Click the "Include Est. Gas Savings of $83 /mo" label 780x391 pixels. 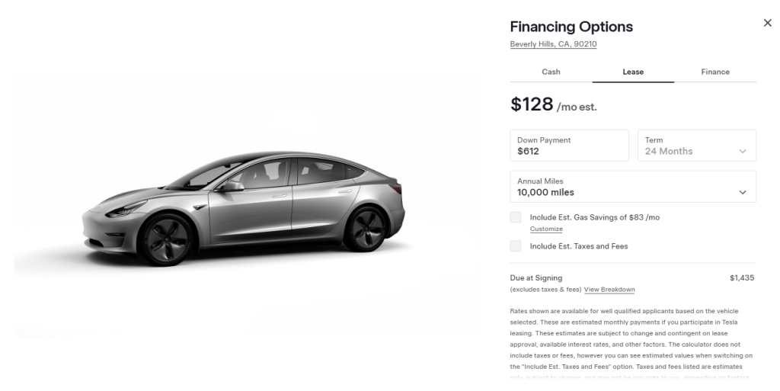coord(595,217)
